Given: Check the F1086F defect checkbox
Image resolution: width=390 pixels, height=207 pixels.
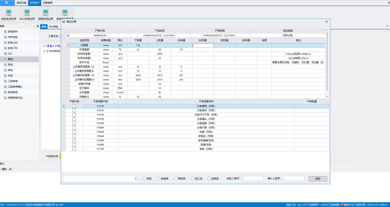Looking at the screenshot, I should click(74, 141).
